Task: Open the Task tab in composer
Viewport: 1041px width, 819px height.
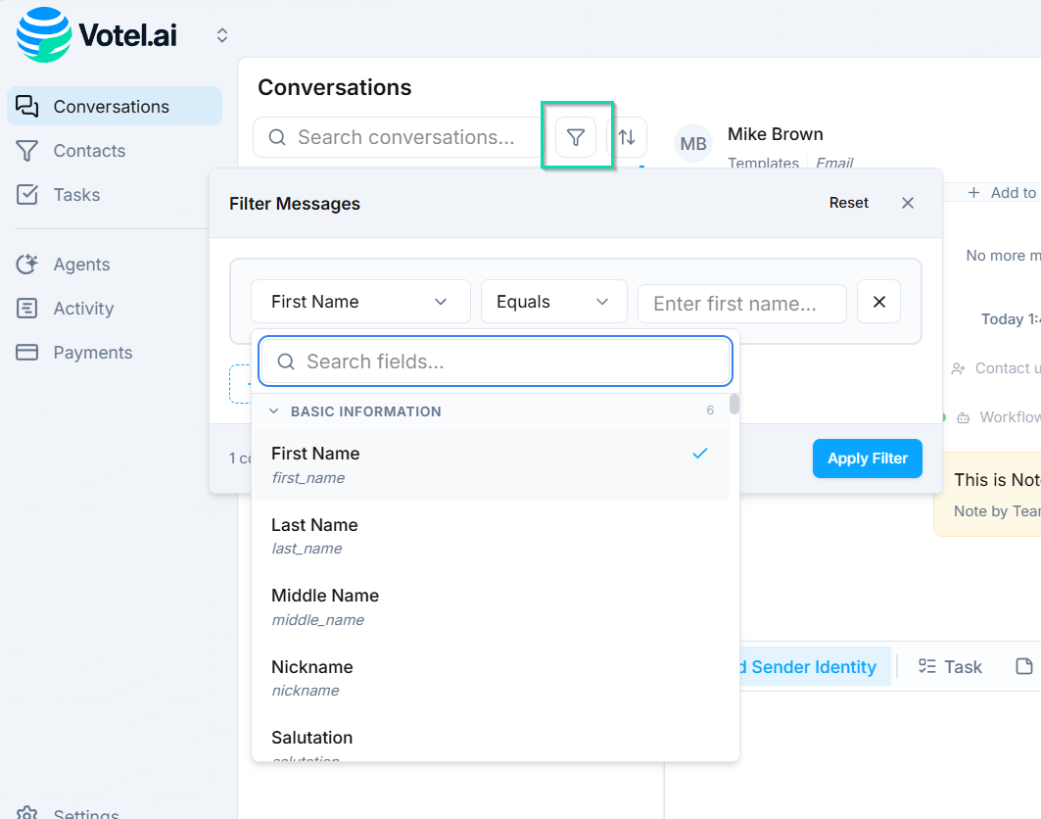Action: tap(950, 666)
